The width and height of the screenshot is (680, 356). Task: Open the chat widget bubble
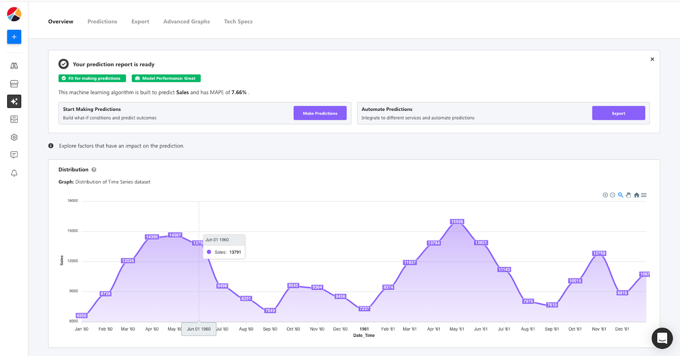pos(662,338)
